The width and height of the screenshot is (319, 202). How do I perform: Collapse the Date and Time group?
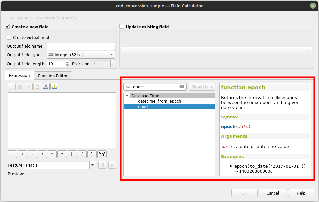[x=127, y=96]
